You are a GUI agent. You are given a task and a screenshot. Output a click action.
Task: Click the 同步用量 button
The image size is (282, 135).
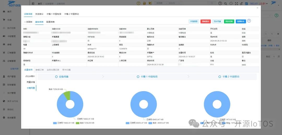pyautogui.click(x=218, y=21)
